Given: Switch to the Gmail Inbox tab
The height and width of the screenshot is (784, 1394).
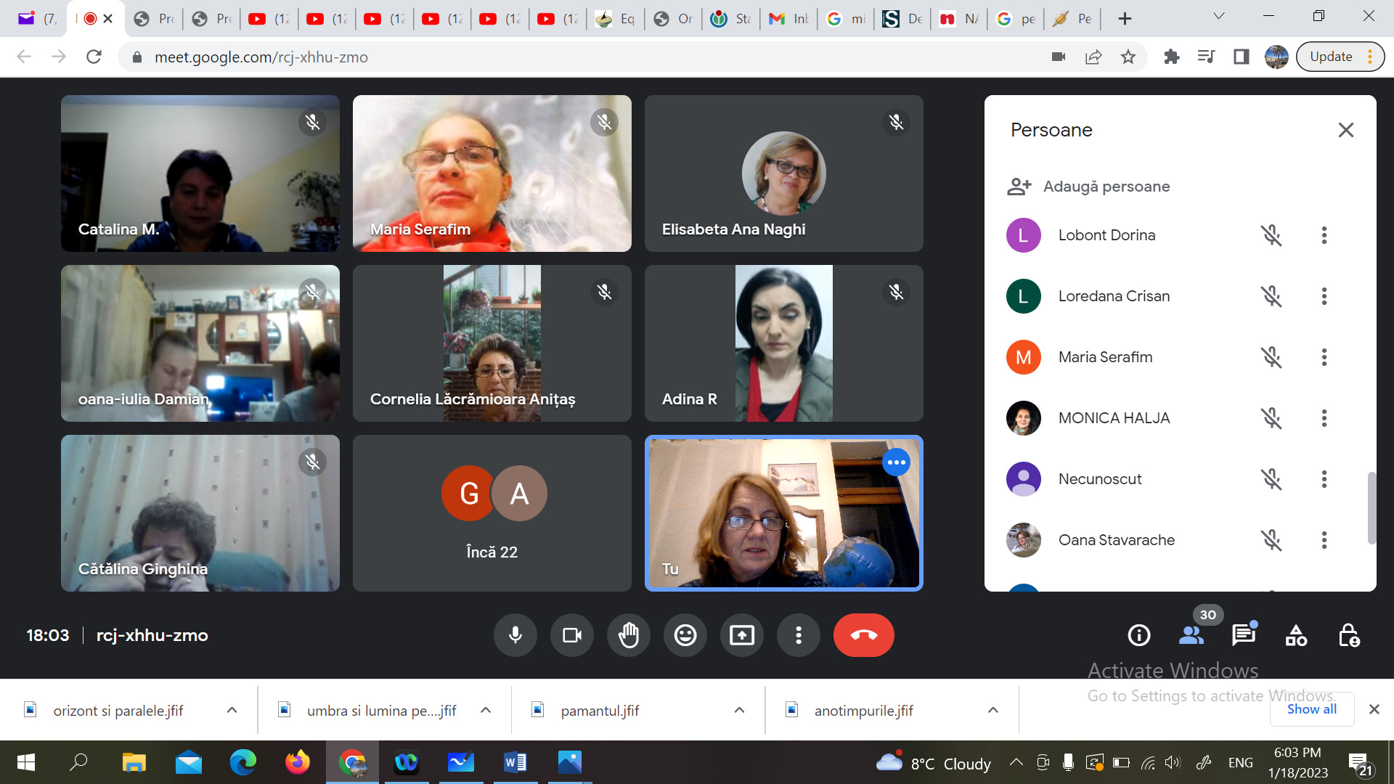Looking at the screenshot, I should 788,19.
